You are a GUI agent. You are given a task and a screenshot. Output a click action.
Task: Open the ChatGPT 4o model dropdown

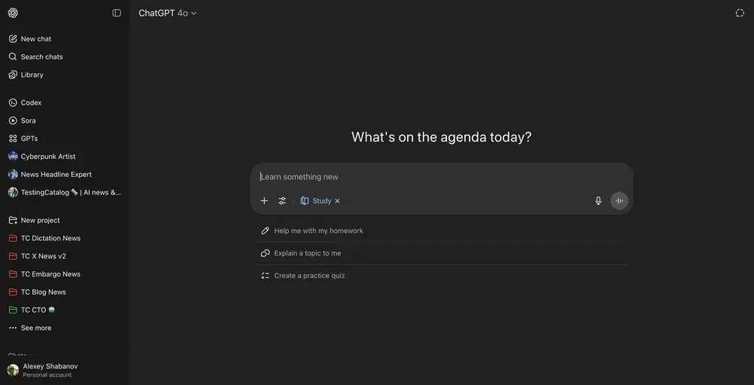[x=167, y=13]
